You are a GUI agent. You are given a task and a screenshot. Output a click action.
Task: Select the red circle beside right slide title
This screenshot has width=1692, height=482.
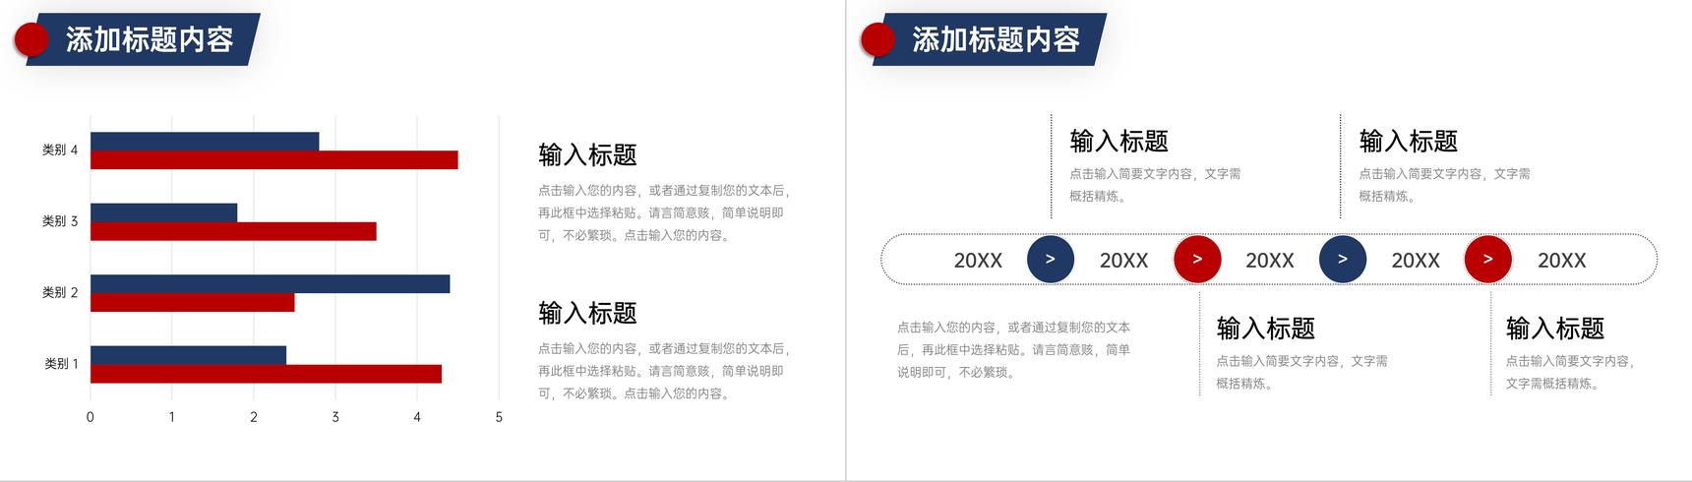point(877,40)
